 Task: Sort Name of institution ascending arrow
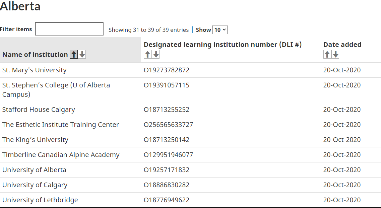[x=74, y=54]
